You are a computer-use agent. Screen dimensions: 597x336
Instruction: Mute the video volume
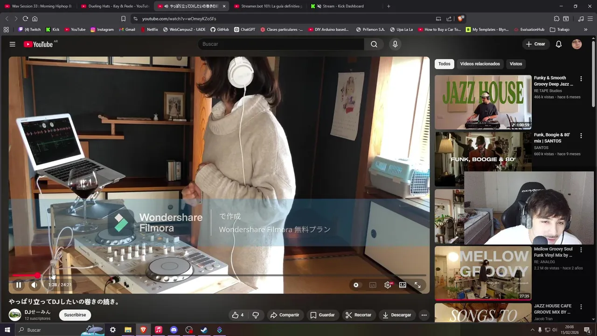(x=35, y=285)
